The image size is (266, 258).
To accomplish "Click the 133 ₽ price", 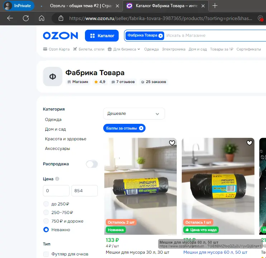I will tap(112, 240).
